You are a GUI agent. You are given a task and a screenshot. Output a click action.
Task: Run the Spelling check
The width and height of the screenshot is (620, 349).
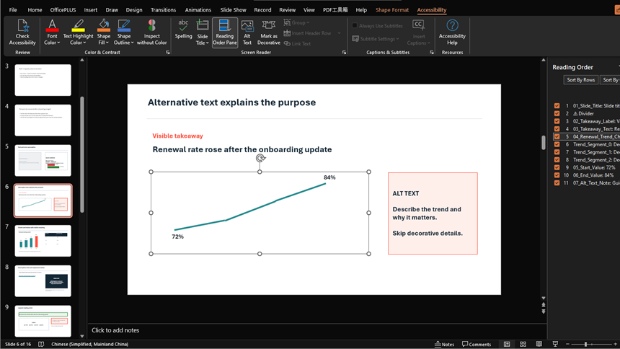[183, 30]
